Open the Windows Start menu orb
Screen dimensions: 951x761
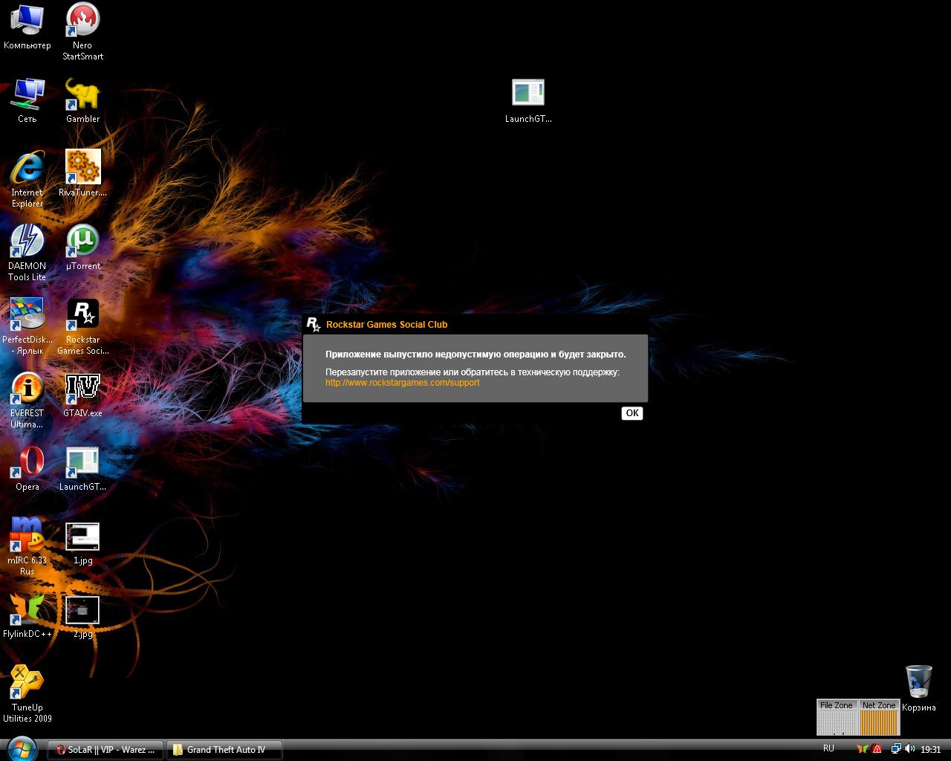click(x=21, y=748)
